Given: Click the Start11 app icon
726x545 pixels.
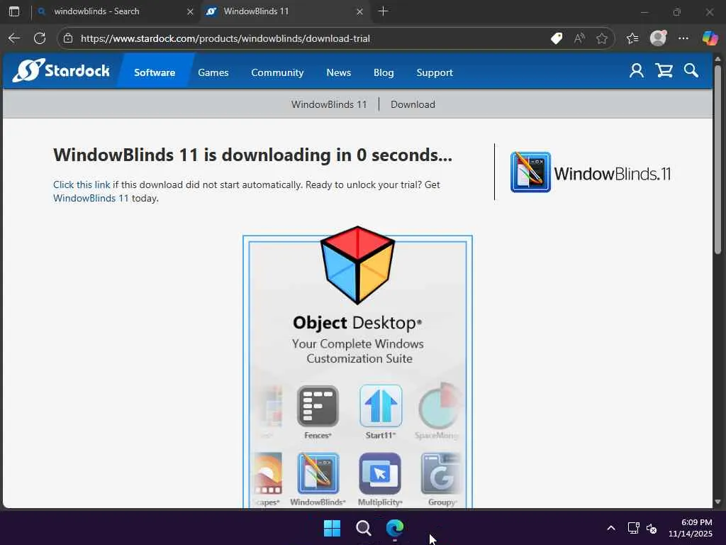Looking at the screenshot, I should coord(380,407).
